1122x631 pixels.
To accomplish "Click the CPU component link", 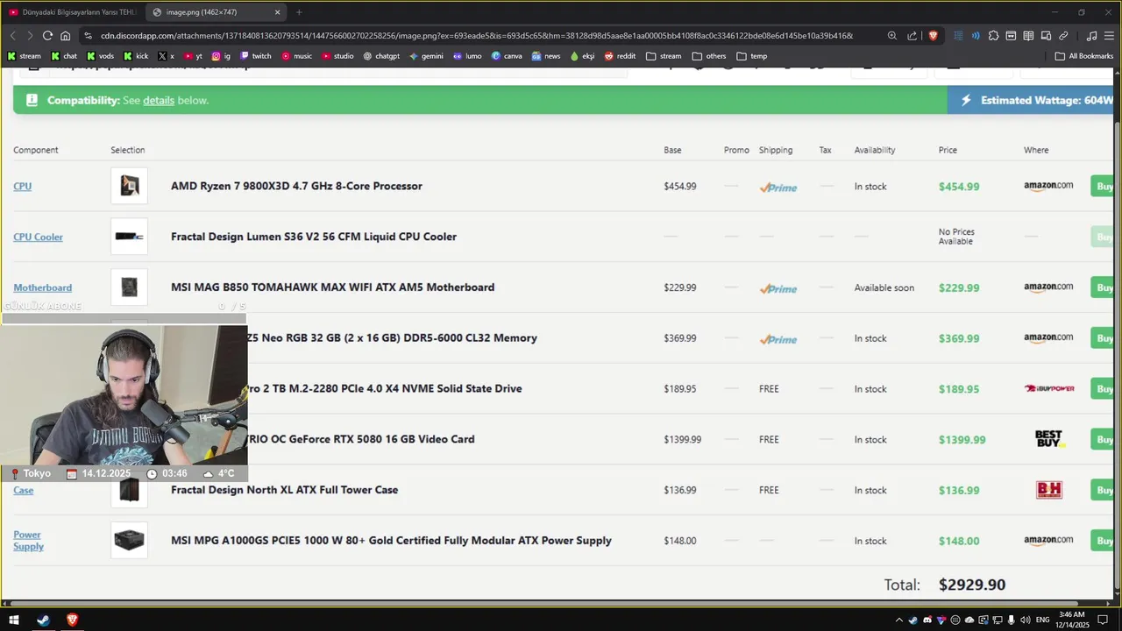I will (23, 186).
